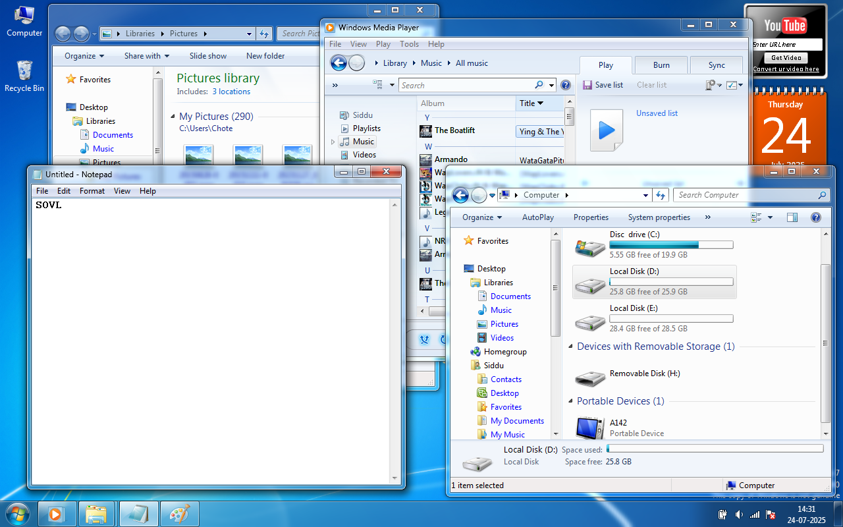Open Organize dropdown in Computer window

[x=482, y=217]
